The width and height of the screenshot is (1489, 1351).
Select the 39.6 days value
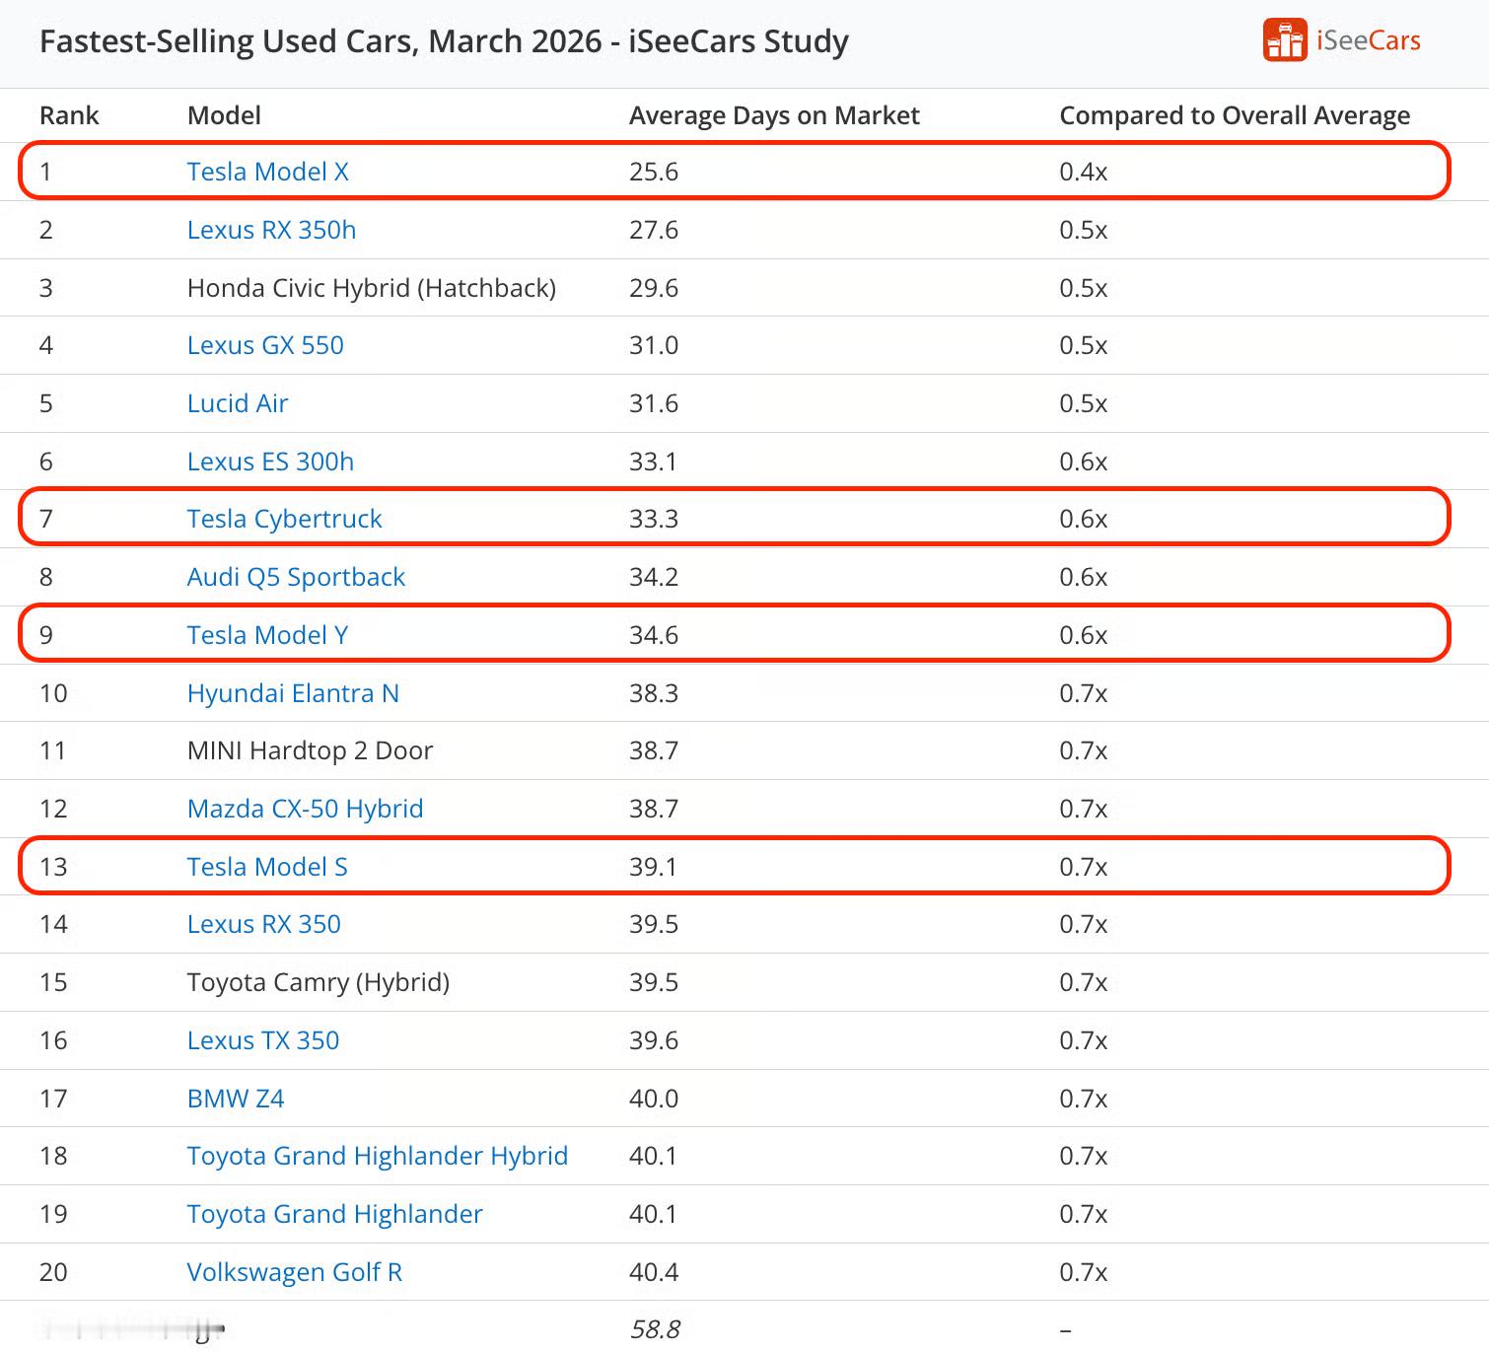point(654,1040)
